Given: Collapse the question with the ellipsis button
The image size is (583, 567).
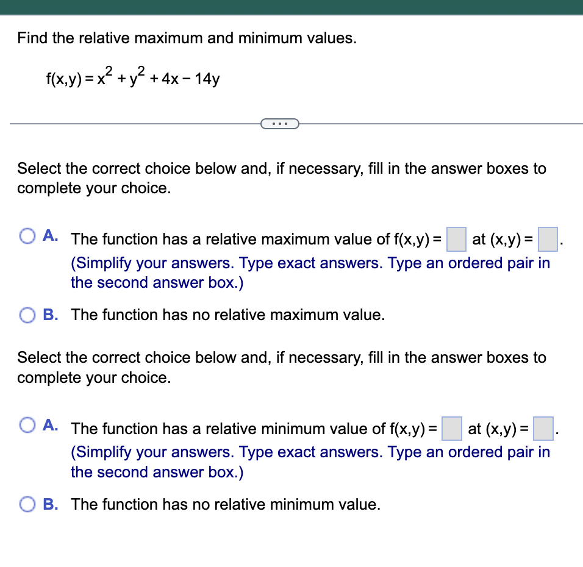Looking at the screenshot, I should pos(280,123).
